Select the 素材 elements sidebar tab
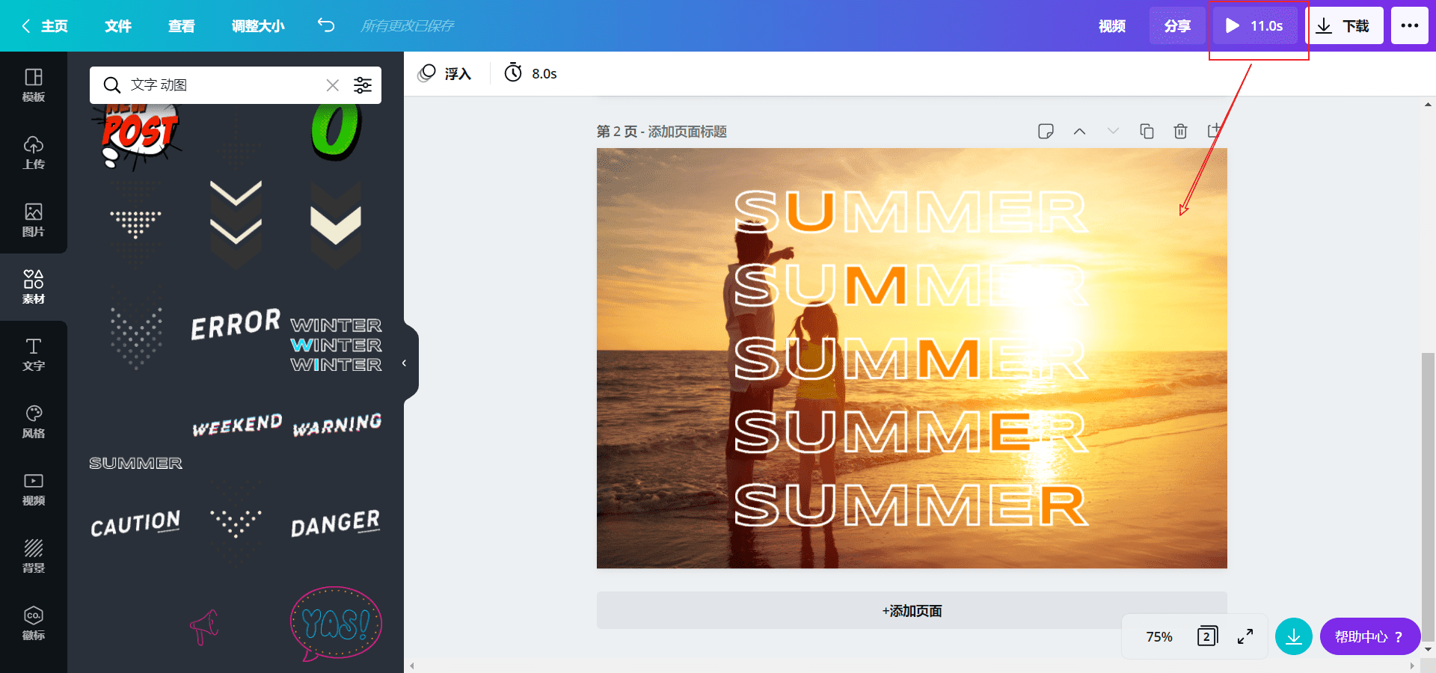The image size is (1436, 673). (x=34, y=287)
